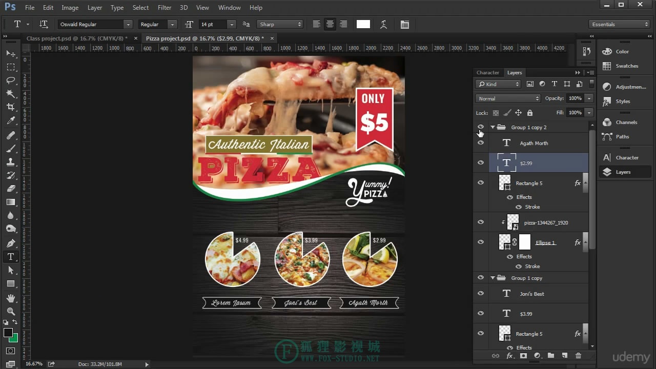Select the Gradient tool
656x369 pixels.
click(x=11, y=202)
